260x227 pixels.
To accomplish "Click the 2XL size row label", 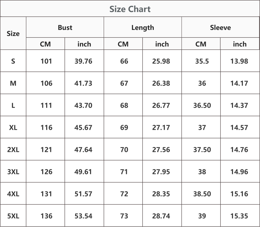I will (13, 150).
